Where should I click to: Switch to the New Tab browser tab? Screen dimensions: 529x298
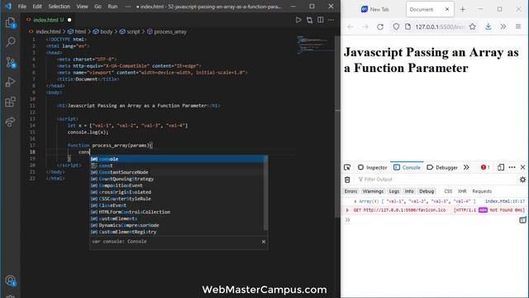(374, 9)
